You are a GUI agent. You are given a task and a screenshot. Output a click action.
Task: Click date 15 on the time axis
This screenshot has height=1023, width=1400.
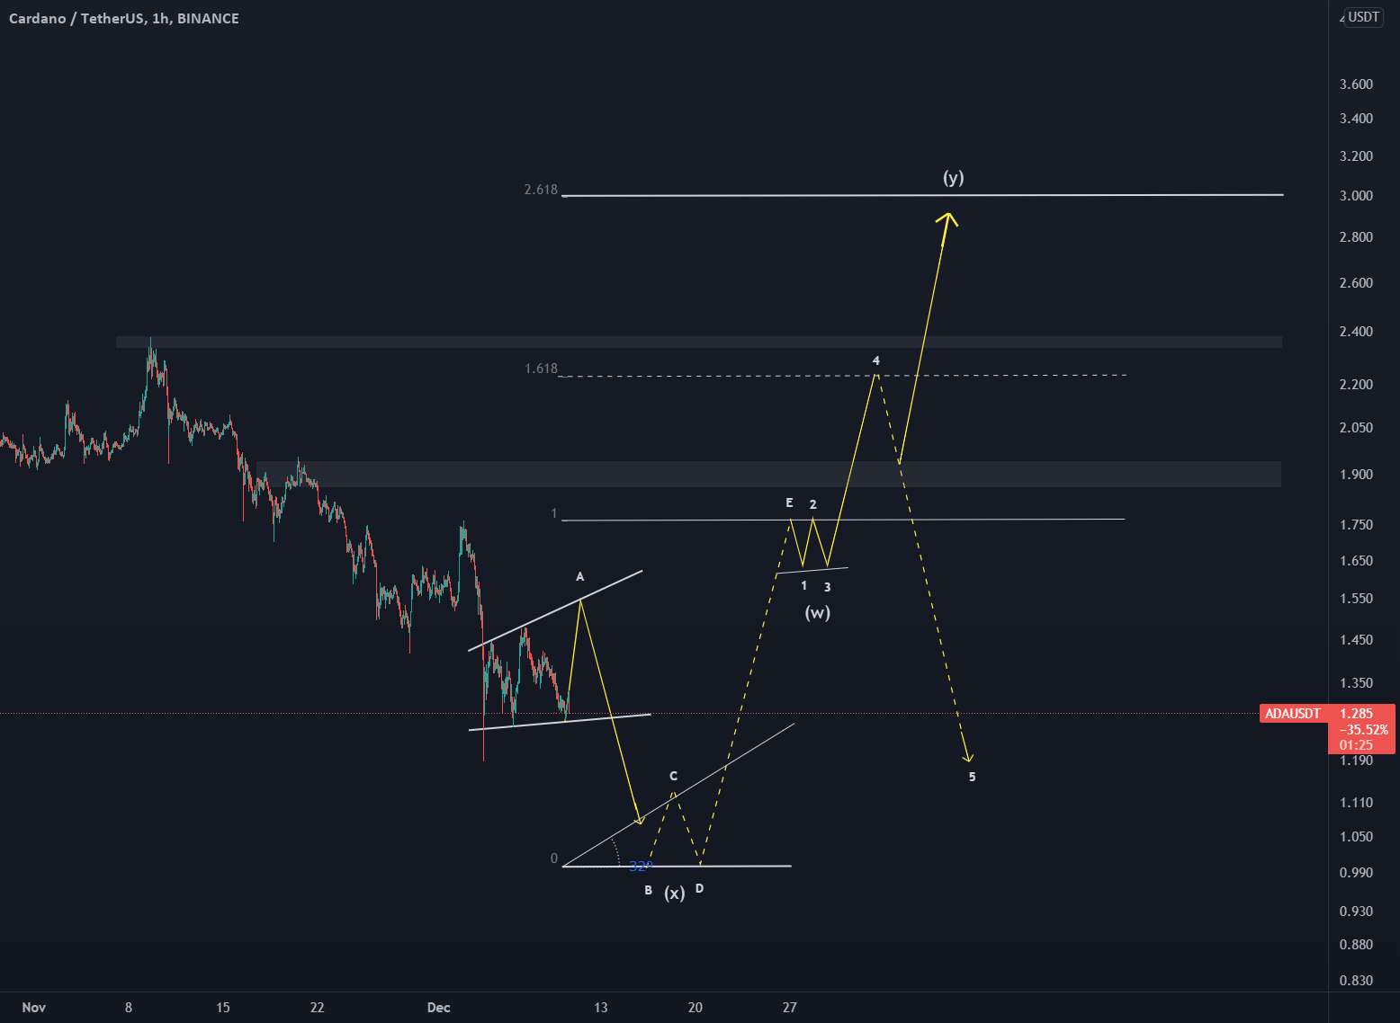[x=223, y=1007]
